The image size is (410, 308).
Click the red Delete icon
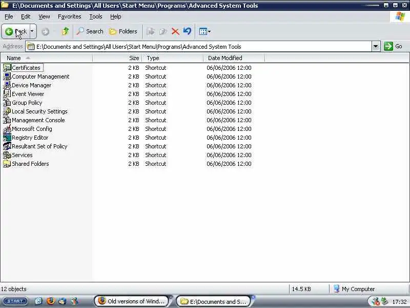click(175, 32)
